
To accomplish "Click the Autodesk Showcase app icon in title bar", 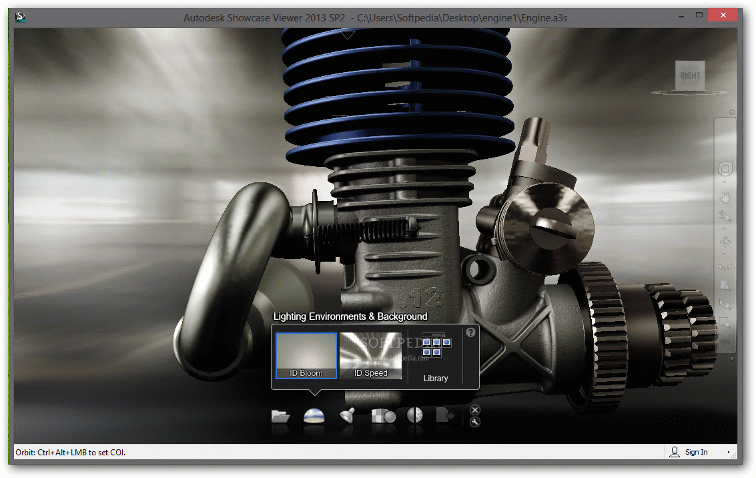I will [20, 18].
